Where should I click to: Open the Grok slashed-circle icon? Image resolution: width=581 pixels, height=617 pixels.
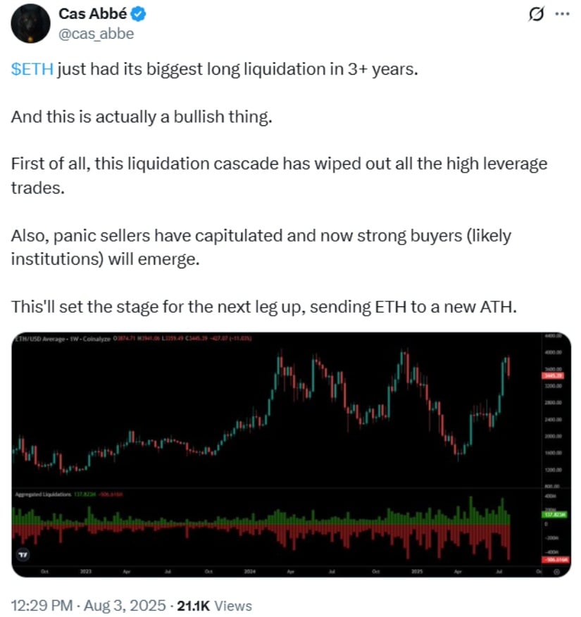coord(536,15)
